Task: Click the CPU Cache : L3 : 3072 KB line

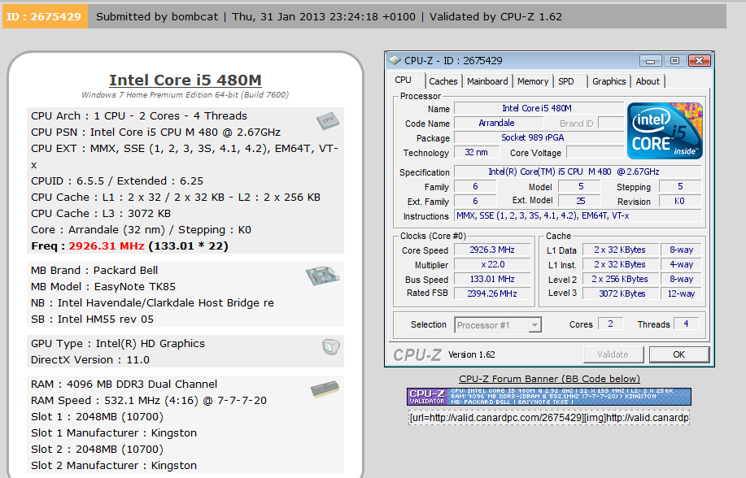Action: pos(101,214)
